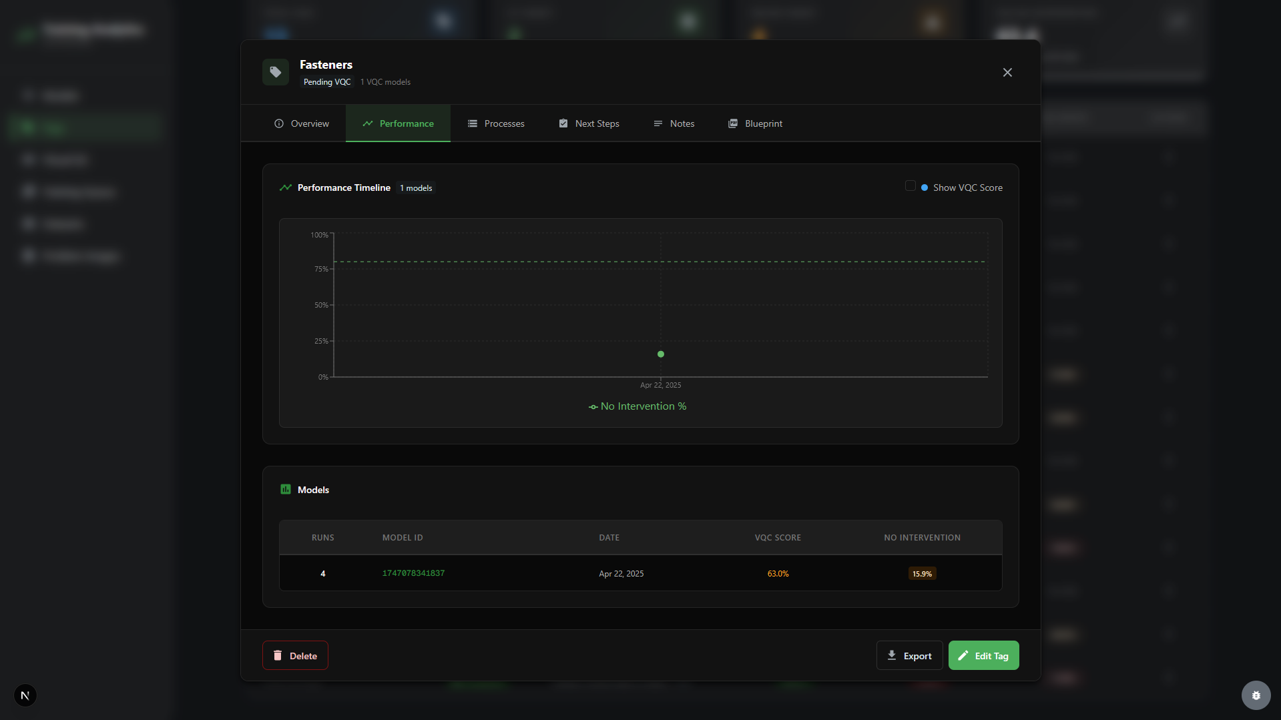Export the tag data
The width and height of the screenshot is (1281, 720).
click(909, 655)
